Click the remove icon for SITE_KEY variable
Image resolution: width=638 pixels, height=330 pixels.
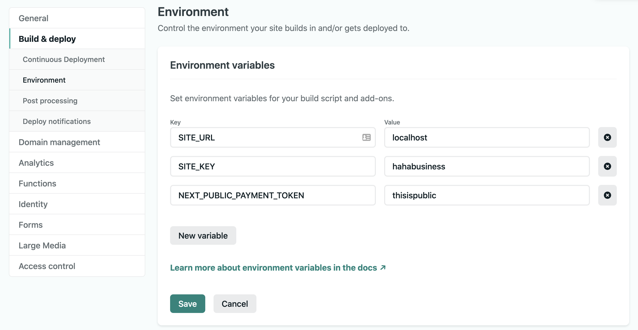coord(607,166)
